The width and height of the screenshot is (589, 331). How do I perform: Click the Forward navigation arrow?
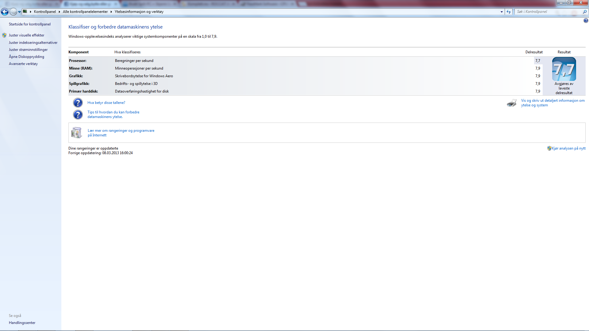pyautogui.click(x=13, y=12)
